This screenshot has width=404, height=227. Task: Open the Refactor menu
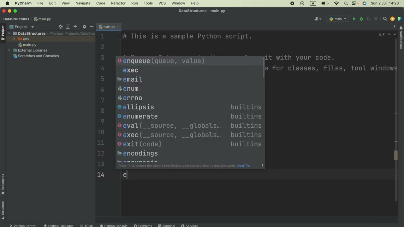point(118,3)
